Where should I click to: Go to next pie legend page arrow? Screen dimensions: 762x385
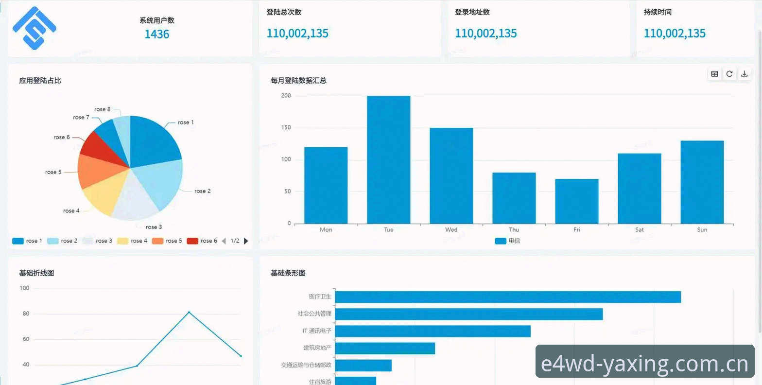pyautogui.click(x=246, y=241)
